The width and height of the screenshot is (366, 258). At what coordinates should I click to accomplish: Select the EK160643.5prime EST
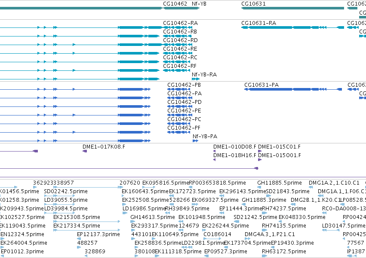(145, 191)
